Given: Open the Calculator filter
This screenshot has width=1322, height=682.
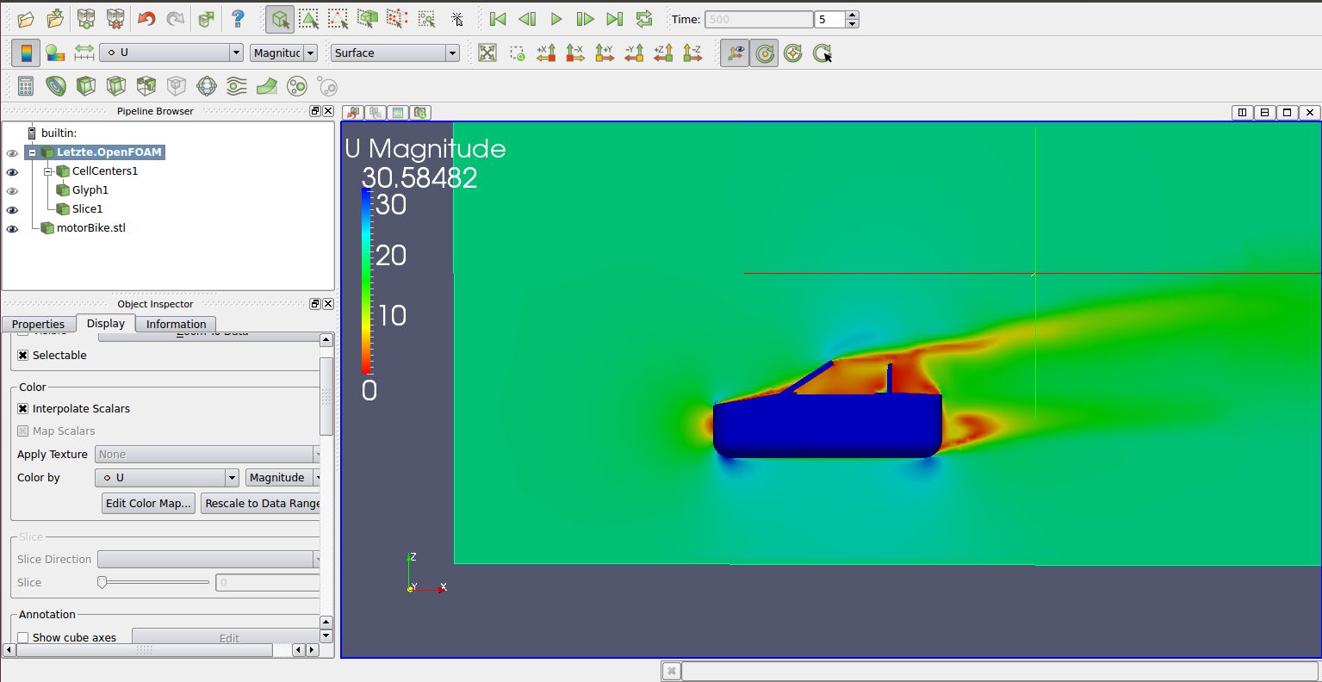Looking at the screenshot, I should coord(26,86).
